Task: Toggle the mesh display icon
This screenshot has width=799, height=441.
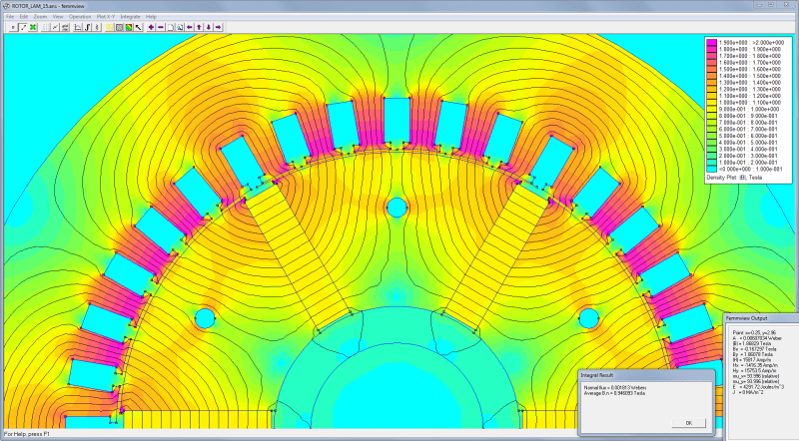Action: [119, 27]
